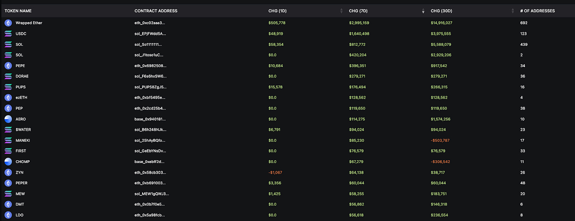Click the negative 30D value -$503,787

pyautogui.click(x=440, y=140)
